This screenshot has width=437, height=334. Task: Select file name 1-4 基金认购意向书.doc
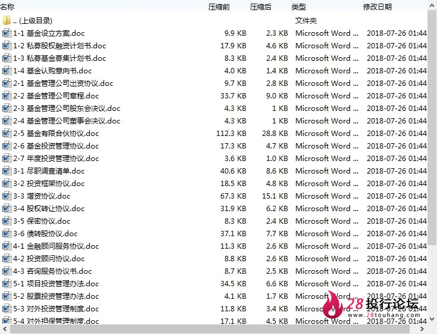coord(52,71)
